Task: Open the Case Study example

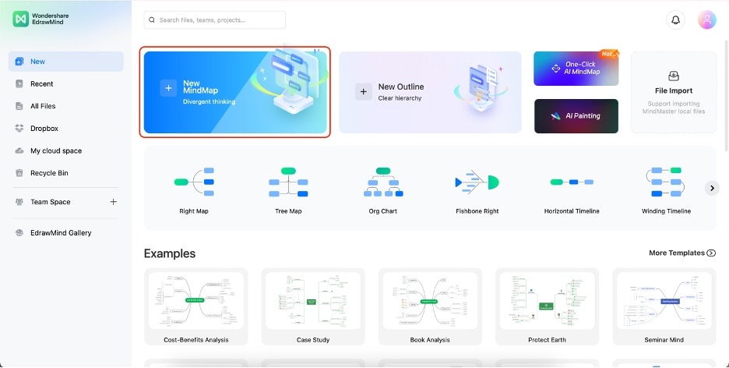Action: [313, 306]
